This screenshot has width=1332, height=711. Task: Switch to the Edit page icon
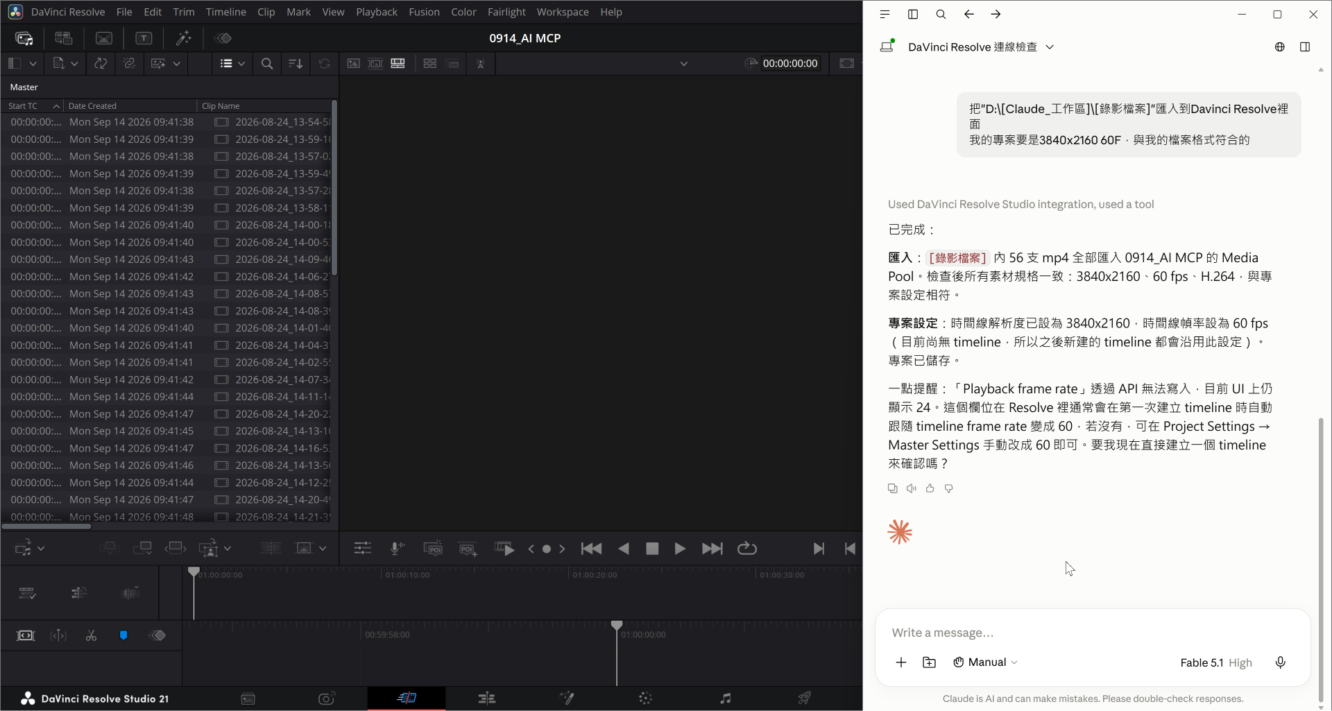click(487, 698)
